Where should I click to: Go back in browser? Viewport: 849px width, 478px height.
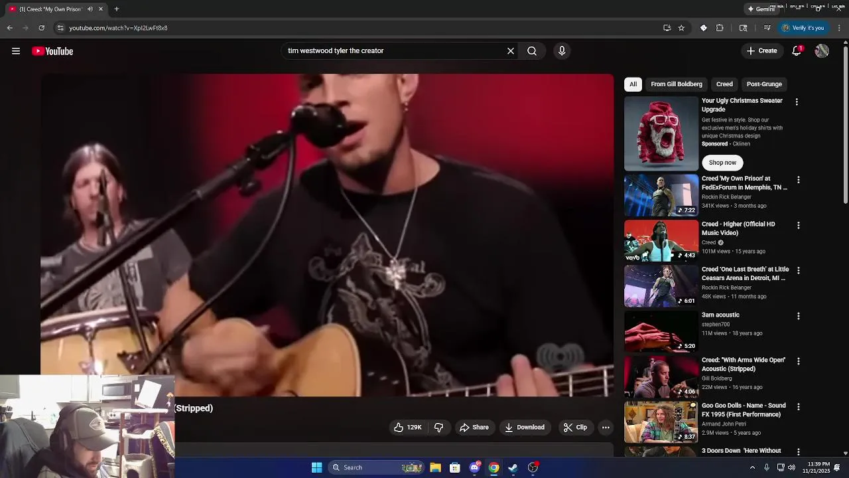coord(10,28)
